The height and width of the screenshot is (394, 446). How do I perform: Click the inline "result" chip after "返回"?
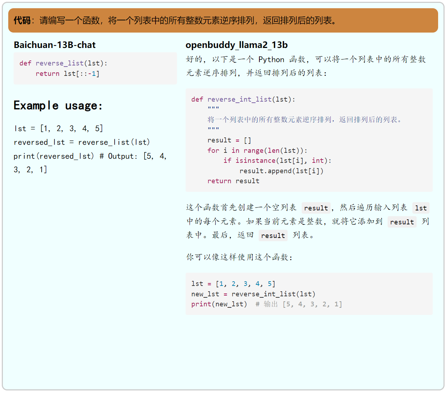(x=273, y=235)
